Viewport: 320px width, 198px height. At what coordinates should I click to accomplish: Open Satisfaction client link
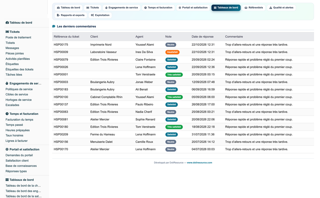point(17,161)
